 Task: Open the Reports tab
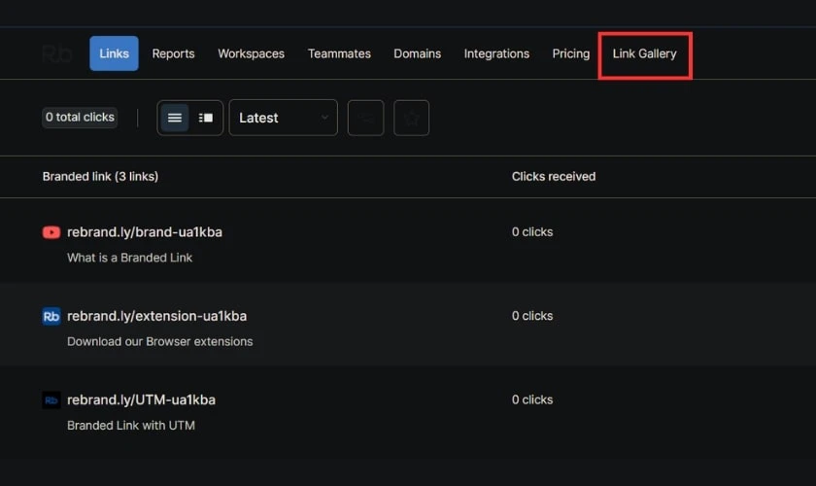pos(173,53)
